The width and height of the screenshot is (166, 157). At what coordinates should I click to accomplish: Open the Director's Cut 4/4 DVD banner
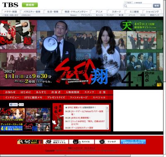12,127
